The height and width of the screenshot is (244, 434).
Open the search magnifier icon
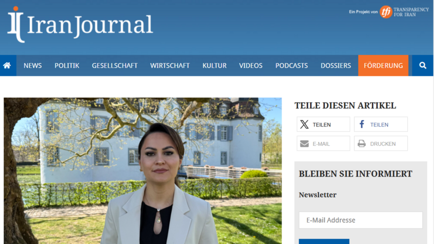(423, 65)
